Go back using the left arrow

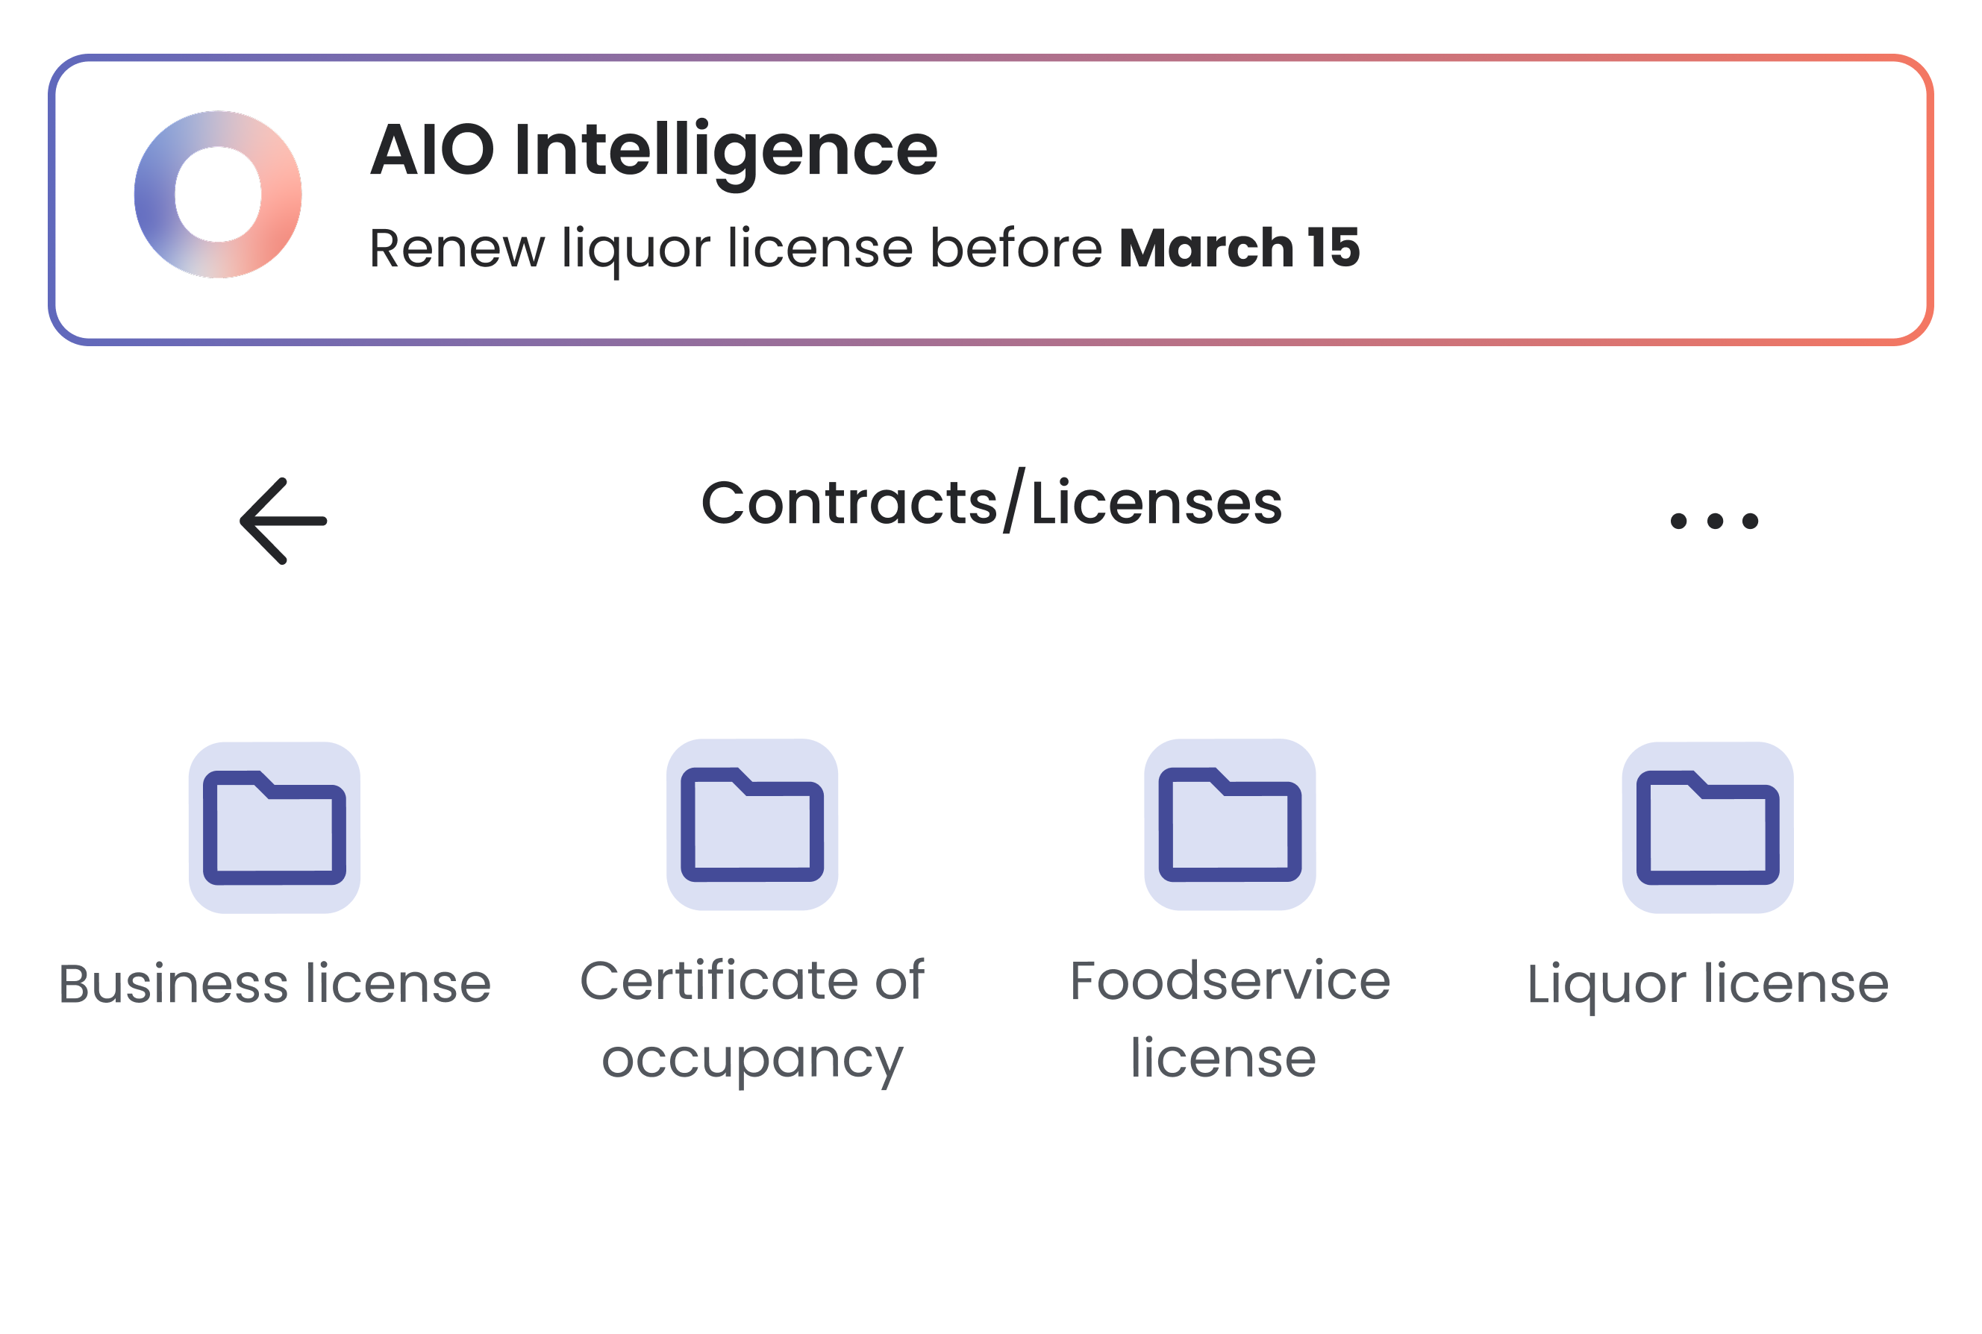pyautogui.click(x=284, y=521)
